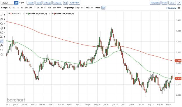182x107 pixels.
Task: Click the MAEXP (50, Close, 0) label
Action: tap(38, 14)
